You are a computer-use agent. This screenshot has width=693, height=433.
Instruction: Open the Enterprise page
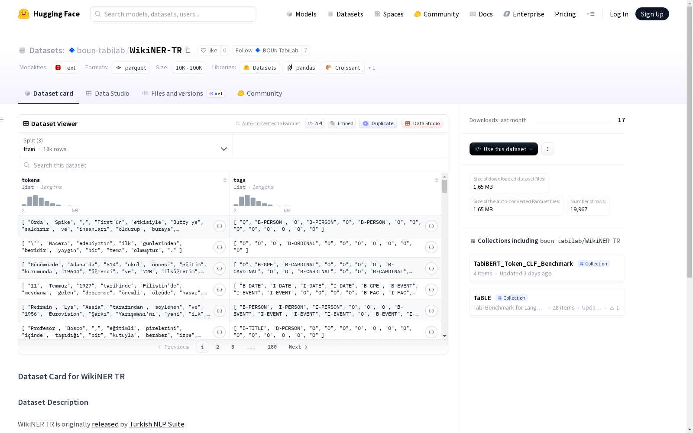(x=524, y=14)
